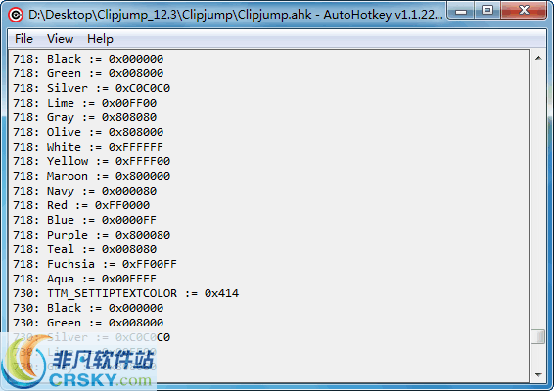The image size is (554, 391).
Task: Close the AutoHotkey window
Action: point(524,10)
